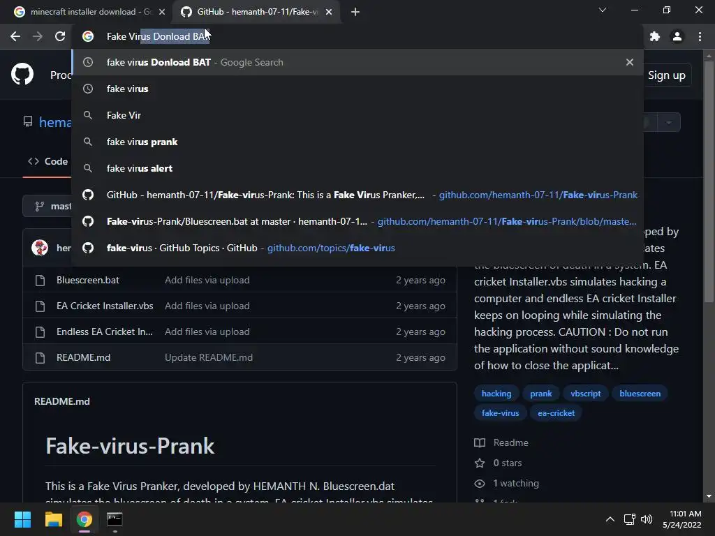Screen dimensions: 715x536
Task: Open the Windows Start menu
Action: [x=22, y=519]
